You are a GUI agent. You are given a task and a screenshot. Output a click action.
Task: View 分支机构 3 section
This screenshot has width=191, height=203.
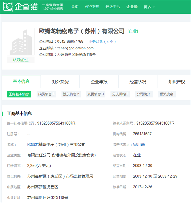click(120, 94)
